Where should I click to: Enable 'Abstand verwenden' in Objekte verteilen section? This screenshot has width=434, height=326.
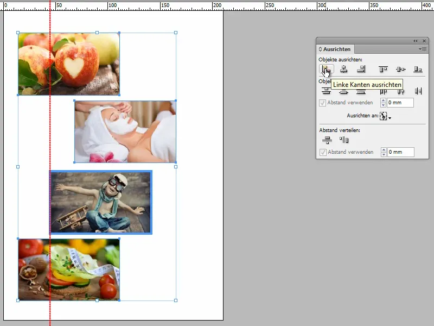point(323,102)
